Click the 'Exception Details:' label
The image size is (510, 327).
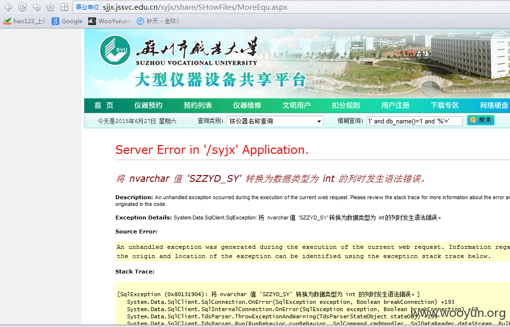[x=143, y=218]
